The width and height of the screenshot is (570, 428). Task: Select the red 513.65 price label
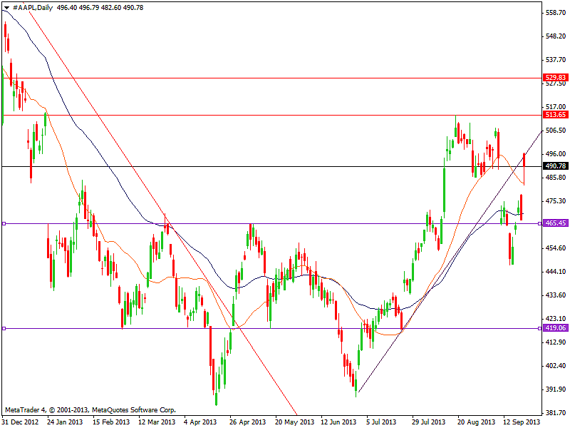pos(554,115)
